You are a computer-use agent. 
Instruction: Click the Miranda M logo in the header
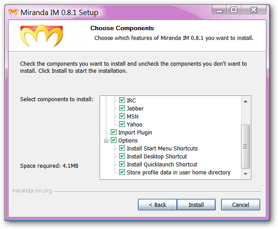(x=42, y=36)
